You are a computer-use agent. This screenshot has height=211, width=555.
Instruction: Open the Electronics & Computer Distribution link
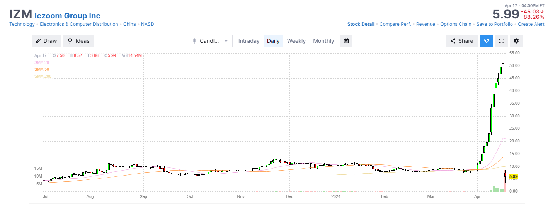click(x=79, y=24)
